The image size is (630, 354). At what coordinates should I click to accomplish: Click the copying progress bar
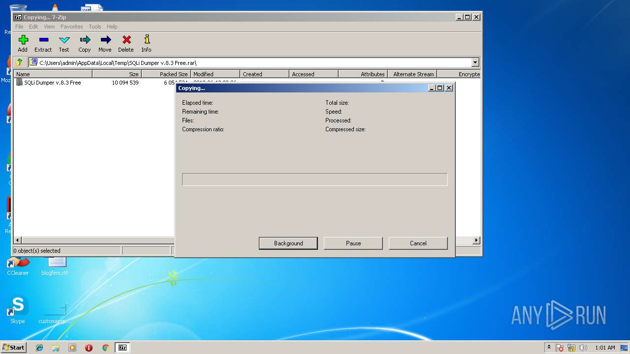(315, 179)
